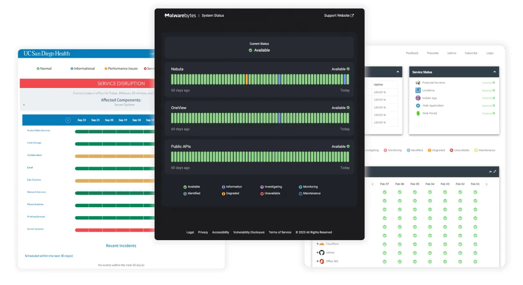Open the Feedback menu item

coord(411,53)
